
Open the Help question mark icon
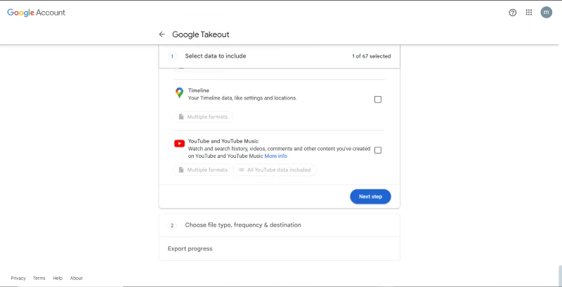click(x=513, y=13)
